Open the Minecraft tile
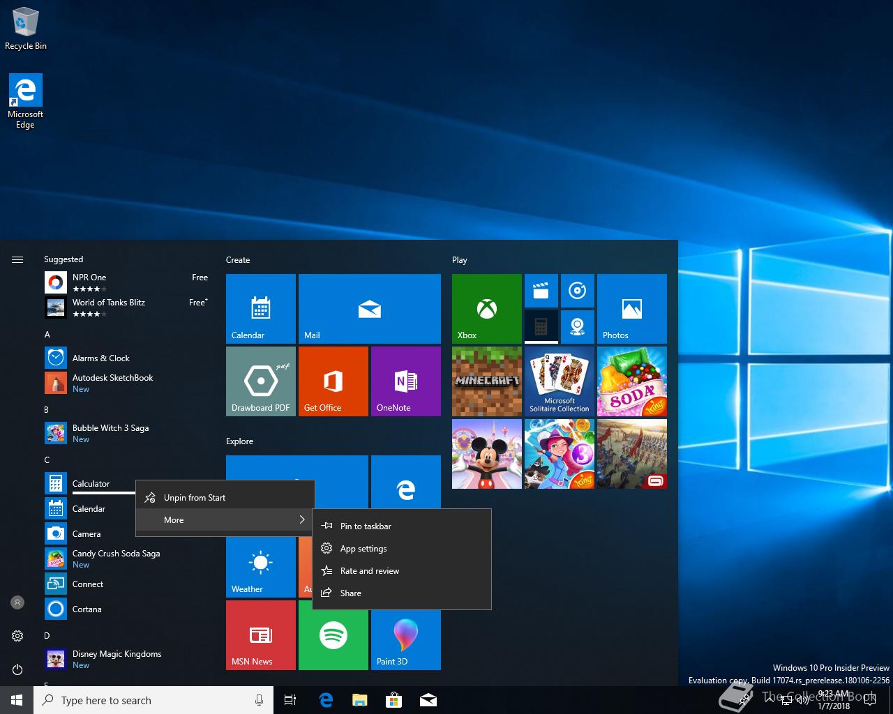This screenshot has height=714, width=893. point(487,381)
